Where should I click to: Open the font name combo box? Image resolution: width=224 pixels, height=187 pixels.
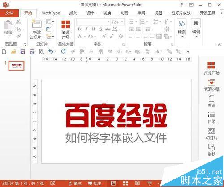click(93, 22)
